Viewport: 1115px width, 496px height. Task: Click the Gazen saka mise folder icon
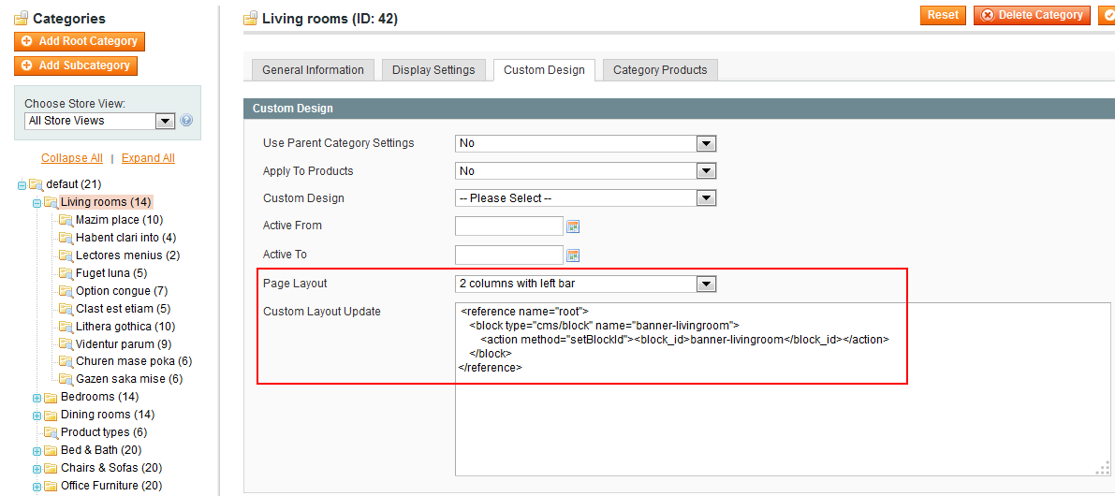point(66,379)
